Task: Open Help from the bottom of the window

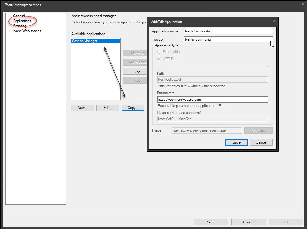Action: 286,222
